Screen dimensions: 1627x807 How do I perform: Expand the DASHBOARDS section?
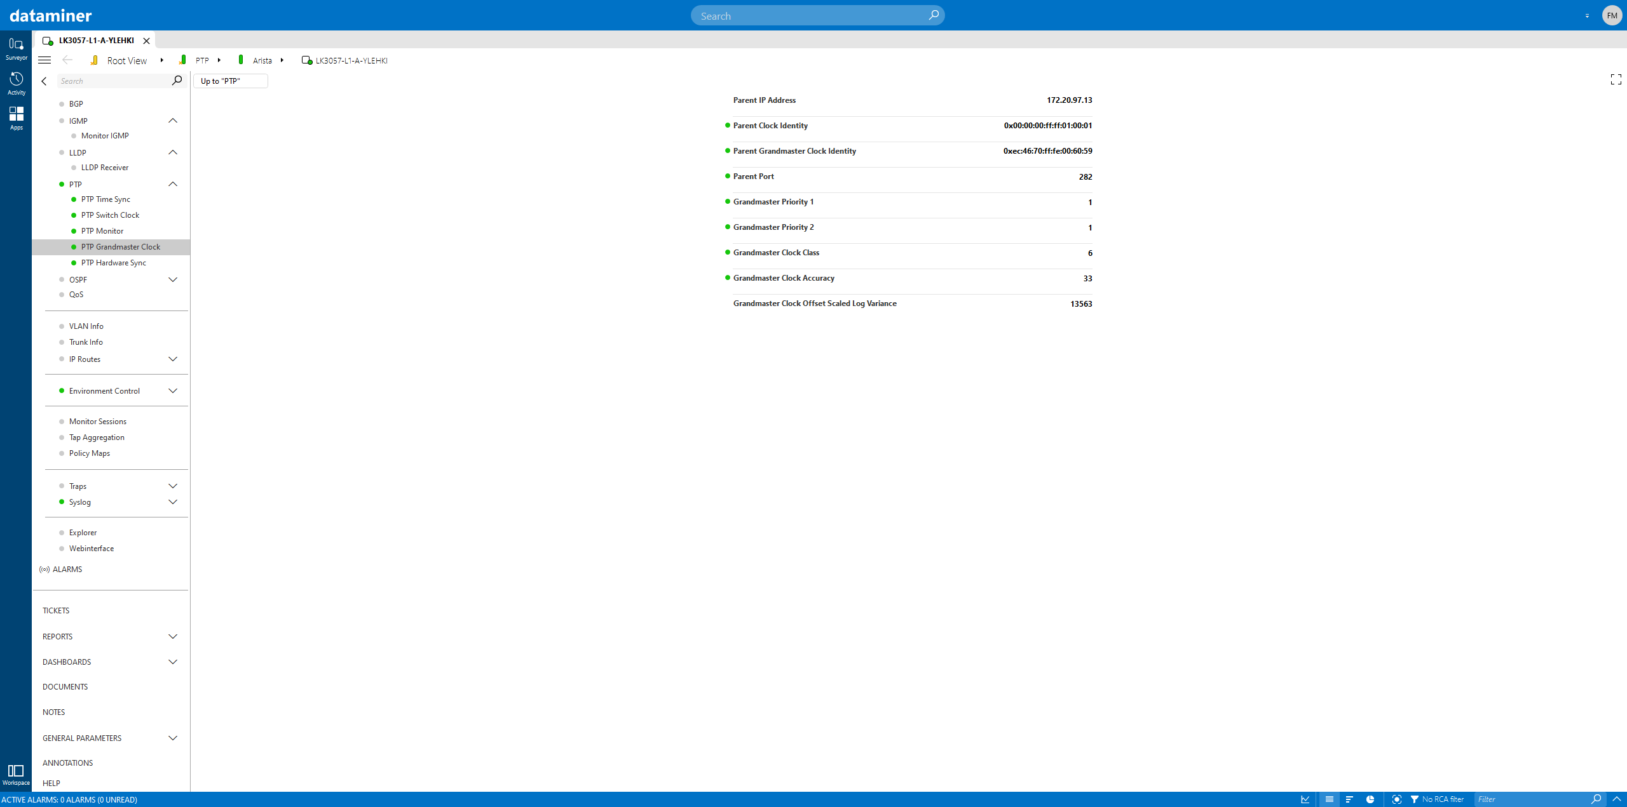coord(173,662)
